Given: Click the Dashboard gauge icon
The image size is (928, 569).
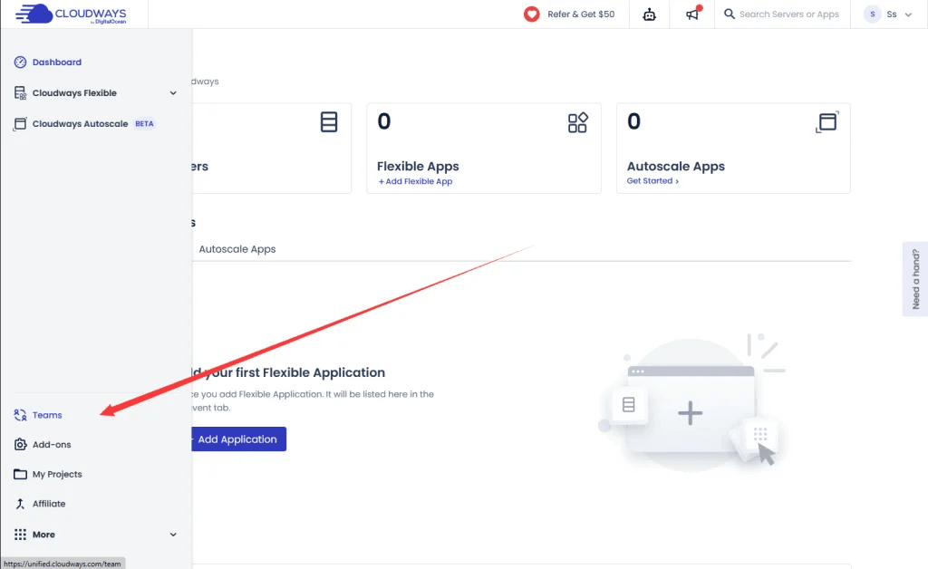Looking at the screenshot, I should pos(20,63).
